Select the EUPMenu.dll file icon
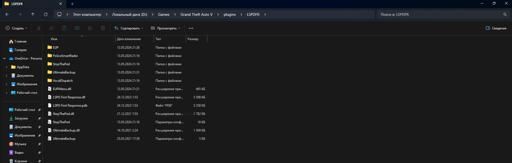 click(x=50, y=89)
